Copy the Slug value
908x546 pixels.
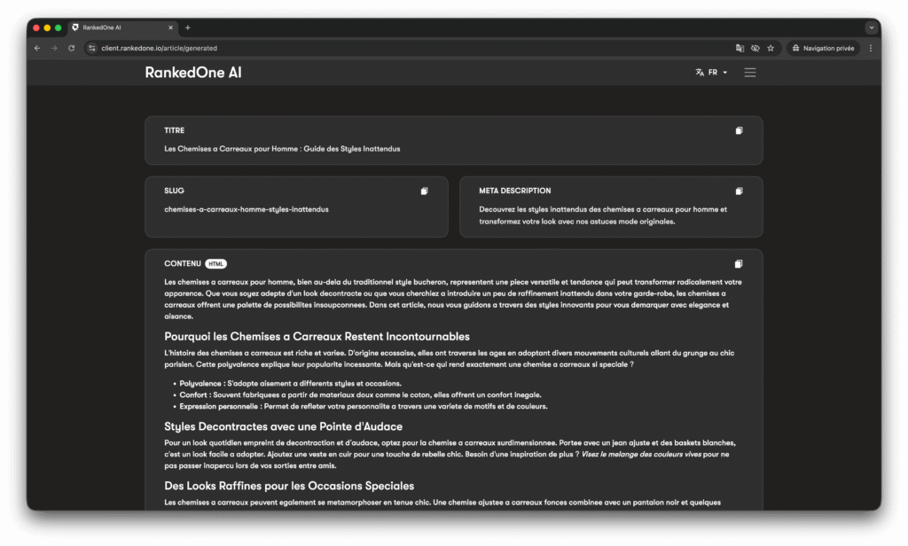(x=424, y=191)
